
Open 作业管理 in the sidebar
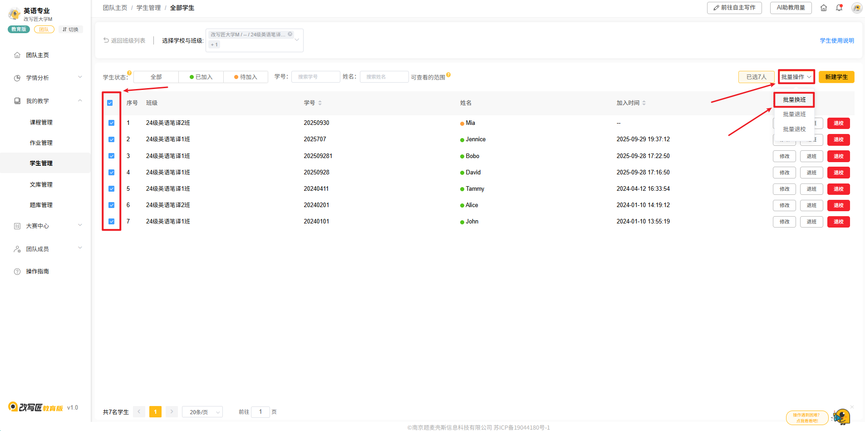tap(41, 143)
